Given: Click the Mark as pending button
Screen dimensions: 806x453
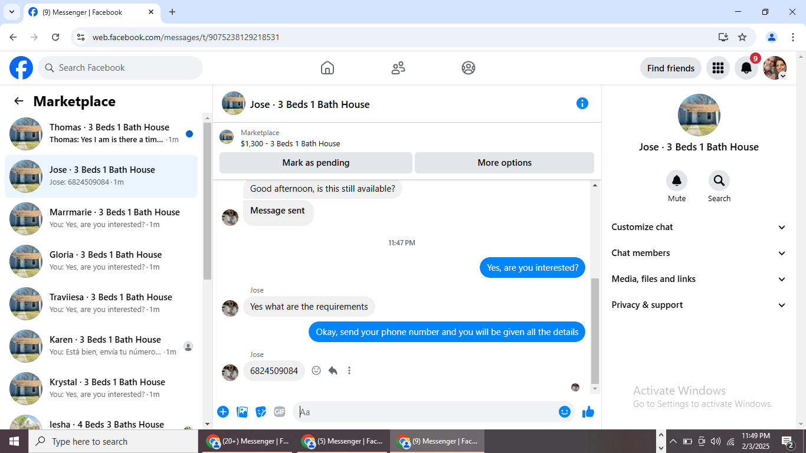Looking at the screenshot, I should [316, 163].
